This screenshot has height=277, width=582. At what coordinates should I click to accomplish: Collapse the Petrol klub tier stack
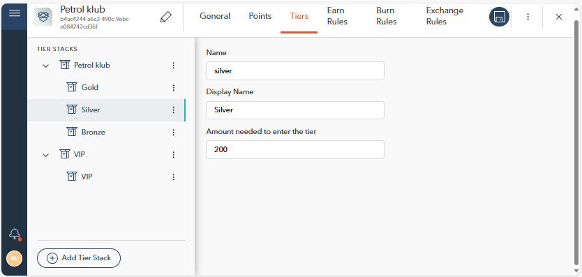point(45,66)
